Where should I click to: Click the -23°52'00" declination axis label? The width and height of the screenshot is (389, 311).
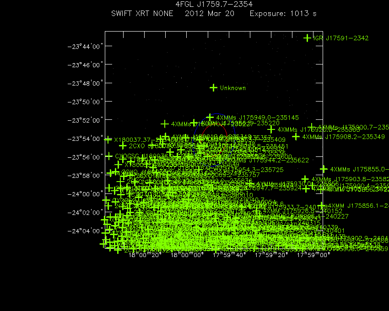[x=85, y=120]
